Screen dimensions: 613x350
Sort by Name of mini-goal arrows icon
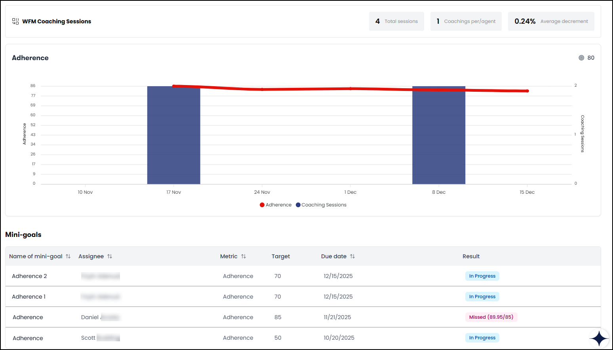click(68, 256)
